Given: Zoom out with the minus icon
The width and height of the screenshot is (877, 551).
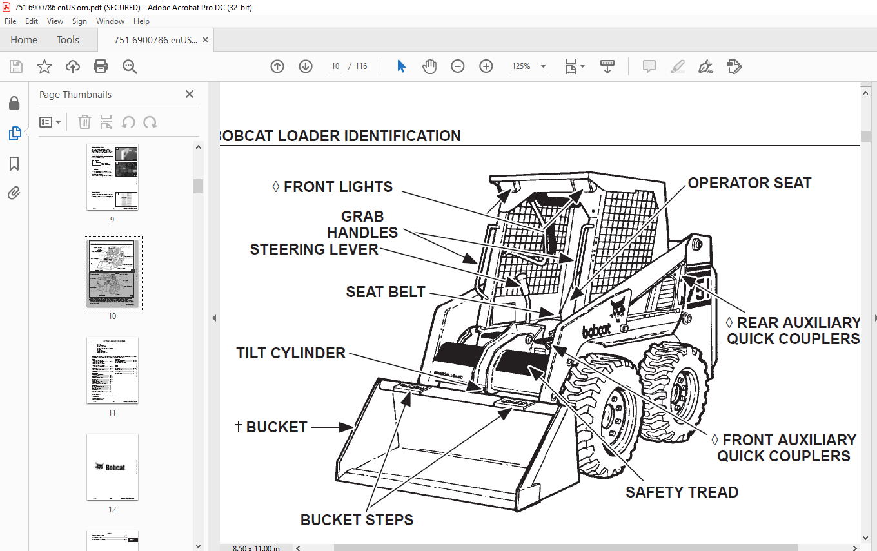Looking at the screenshot, I should (458, 66).
